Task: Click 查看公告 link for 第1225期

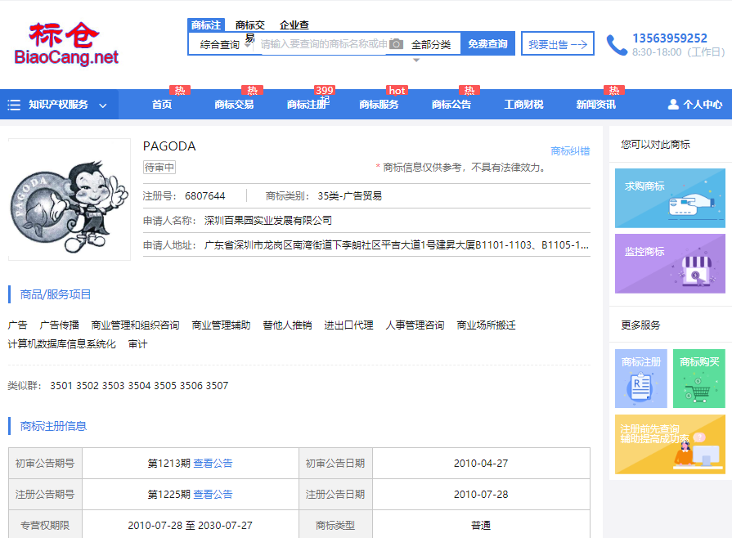Action: click(213, 494)
